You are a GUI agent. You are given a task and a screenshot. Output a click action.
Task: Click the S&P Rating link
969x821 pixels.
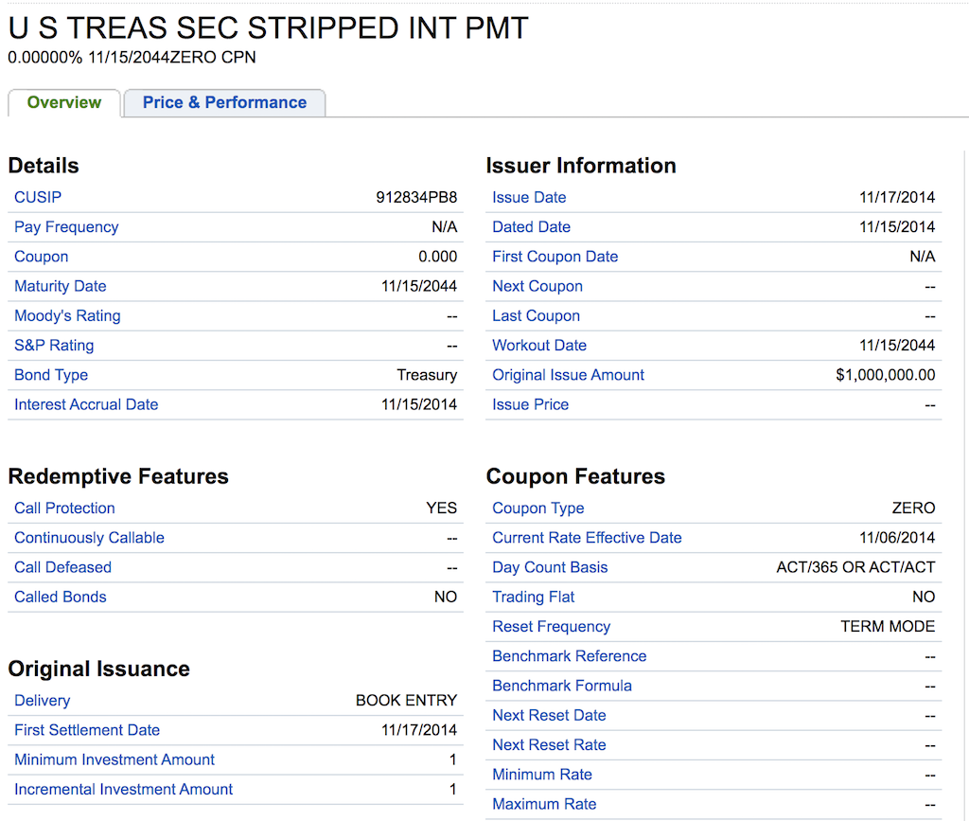(53, 345)
